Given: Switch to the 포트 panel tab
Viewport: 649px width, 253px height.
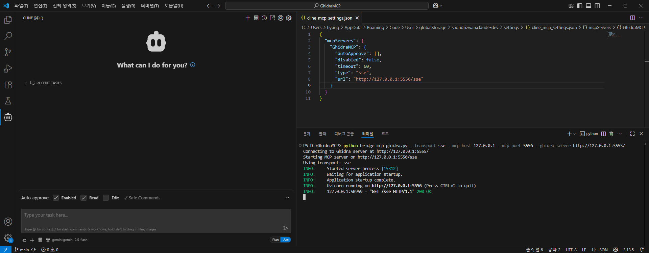Looking at the screenshot, I should pos(385,134).
